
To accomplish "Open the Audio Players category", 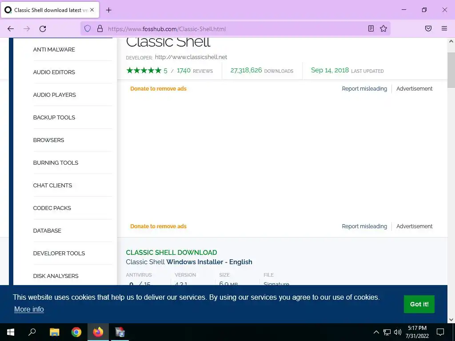I will click(x=54, y=95).
